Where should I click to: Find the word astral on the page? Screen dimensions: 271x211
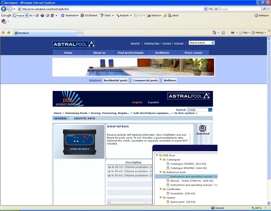(x=173, y=15)
